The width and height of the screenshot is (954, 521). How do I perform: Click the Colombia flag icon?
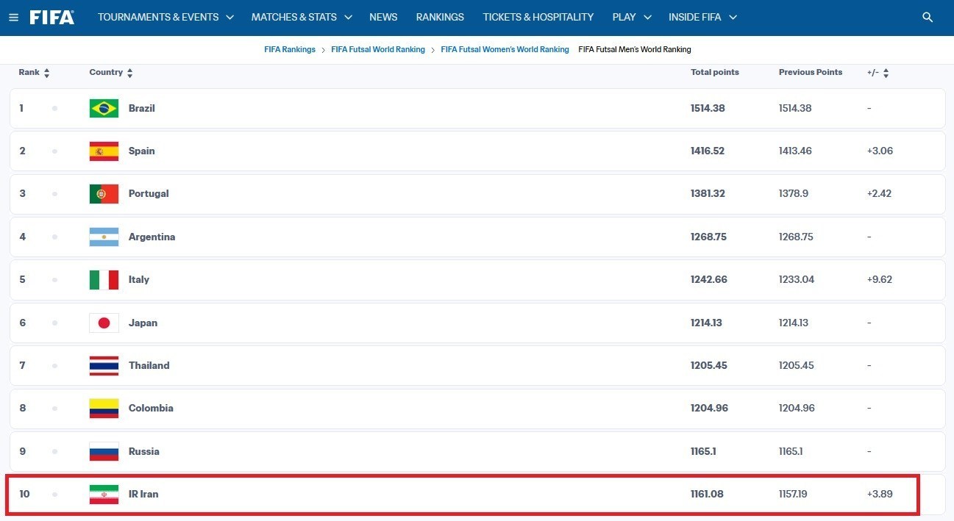tap(104, 408)
